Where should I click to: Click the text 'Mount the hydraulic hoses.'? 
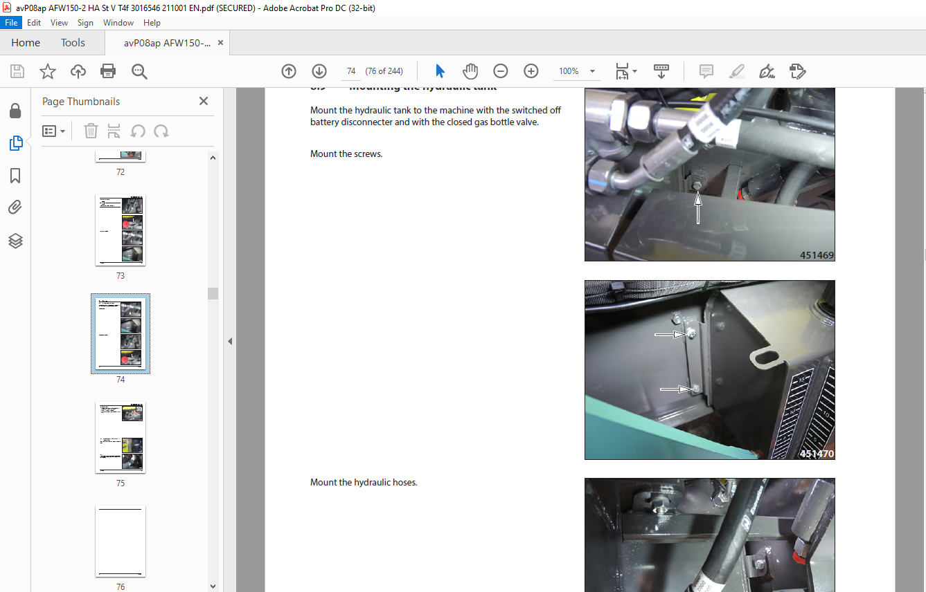364,482
